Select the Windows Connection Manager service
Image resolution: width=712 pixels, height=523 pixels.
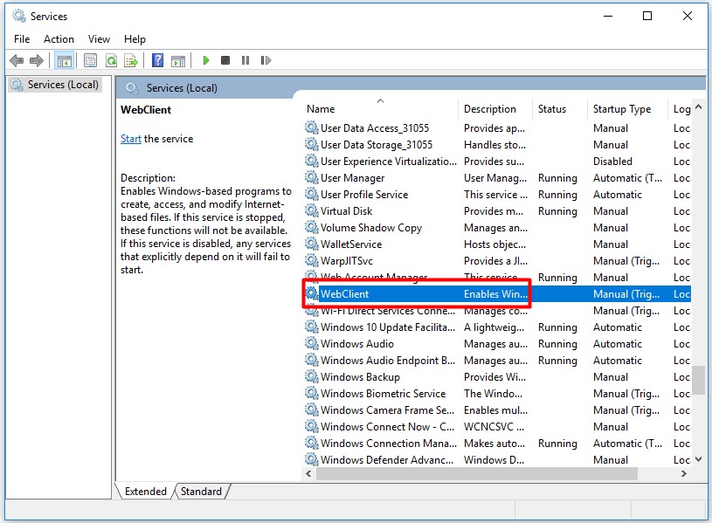click(x=497, y=443)
